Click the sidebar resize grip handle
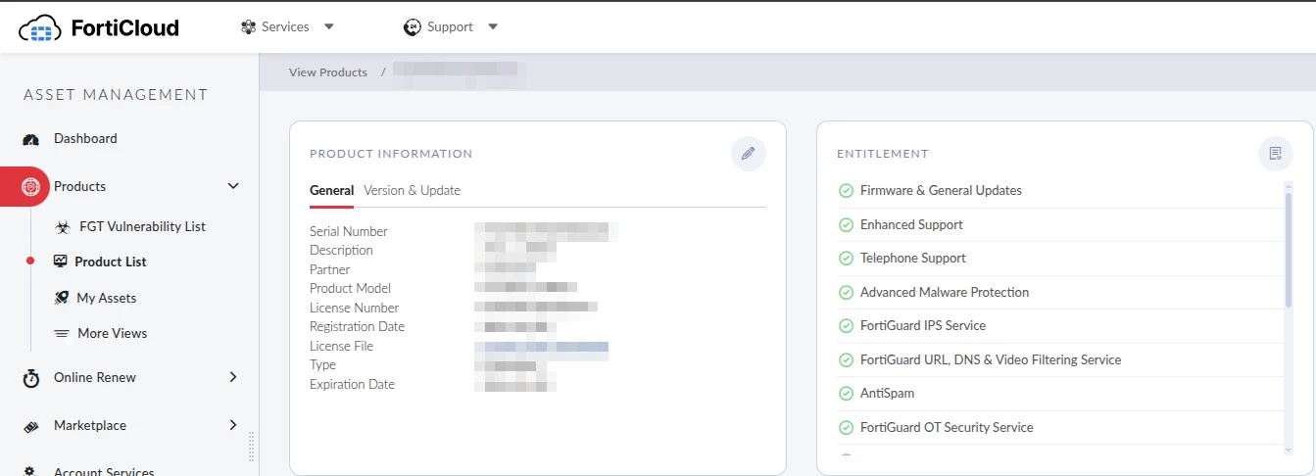The width and height of the screenshot is (1316, 476). pyautogui.click(x=251, y=447)
